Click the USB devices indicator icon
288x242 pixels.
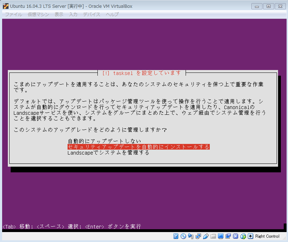pos(206,236)
